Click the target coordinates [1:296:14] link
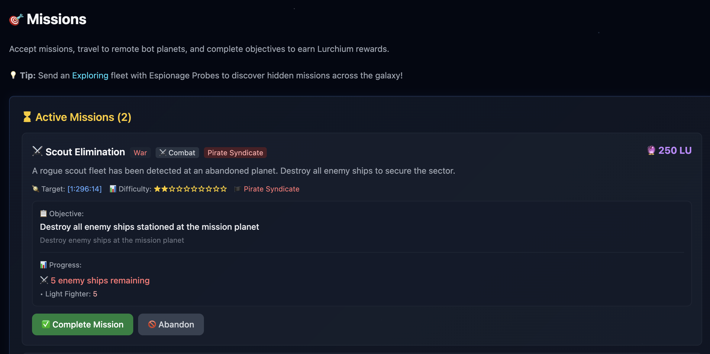 (x=85, y=189)
